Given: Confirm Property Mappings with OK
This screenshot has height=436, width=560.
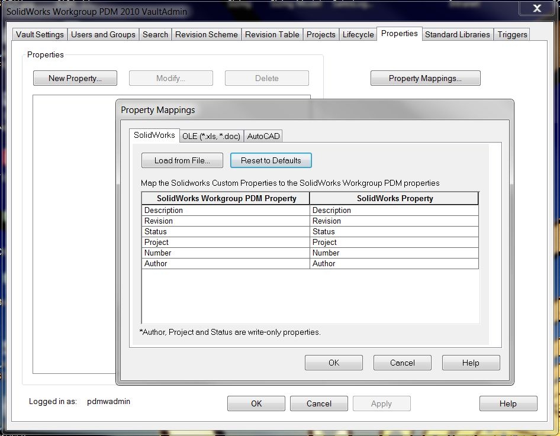Looking at the screenshot, I should click(x=334, y=363).
